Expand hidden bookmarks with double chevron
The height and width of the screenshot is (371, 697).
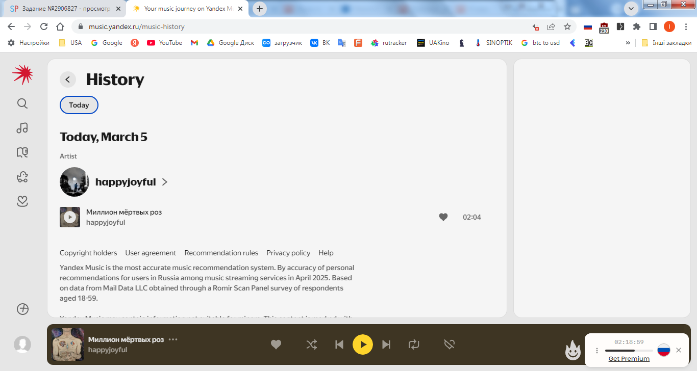point(628,43)
